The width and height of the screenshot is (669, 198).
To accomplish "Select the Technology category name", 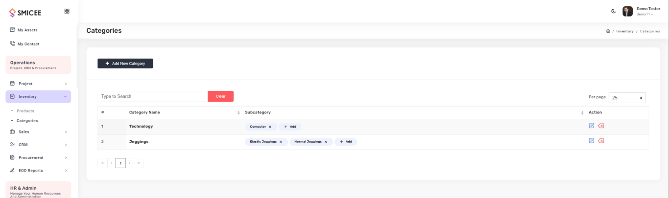I will (141, 126).
